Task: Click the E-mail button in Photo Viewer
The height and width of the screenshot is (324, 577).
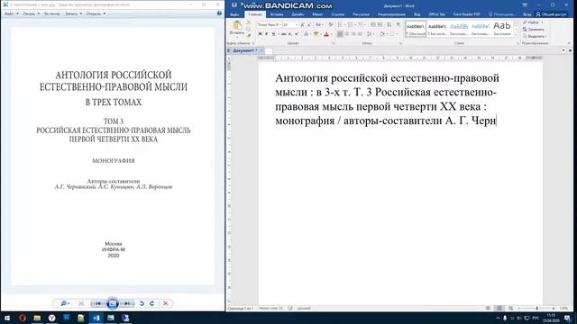Action: coord(51,13)
